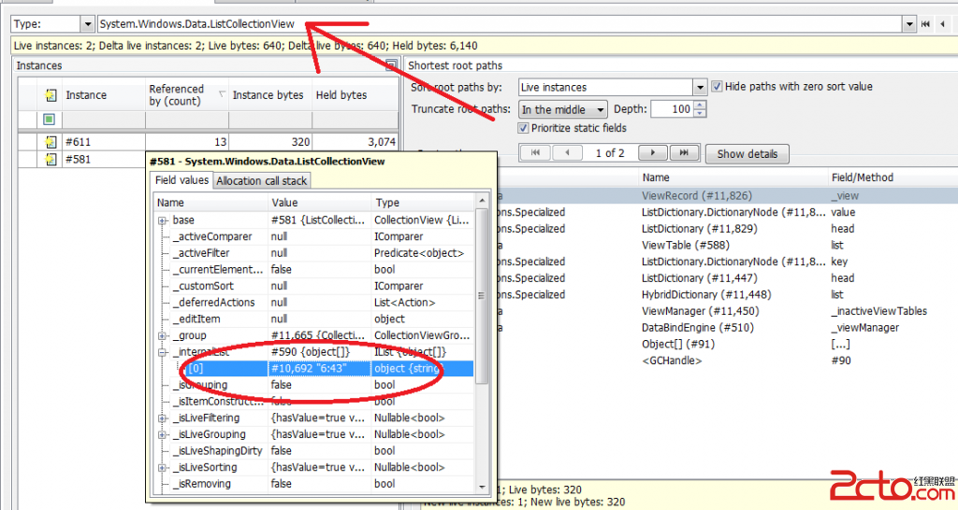Toggle Hide paths with zero sort value
The width and height of the screenshot is (958, 510).
tap(717, 87)
